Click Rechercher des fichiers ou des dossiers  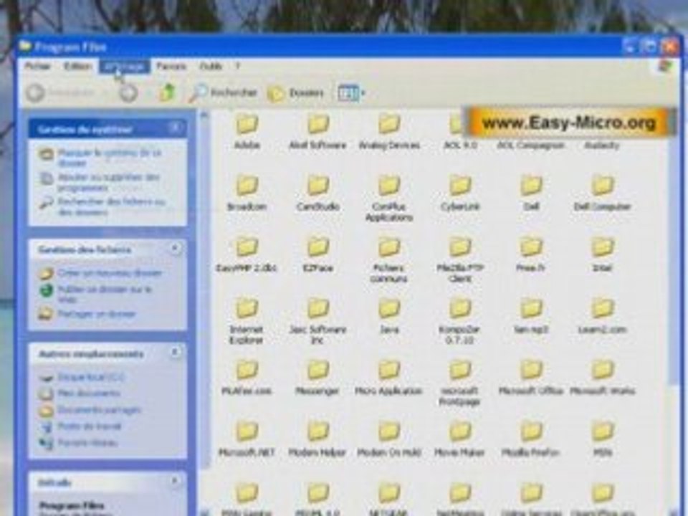[x=102, y=206]
